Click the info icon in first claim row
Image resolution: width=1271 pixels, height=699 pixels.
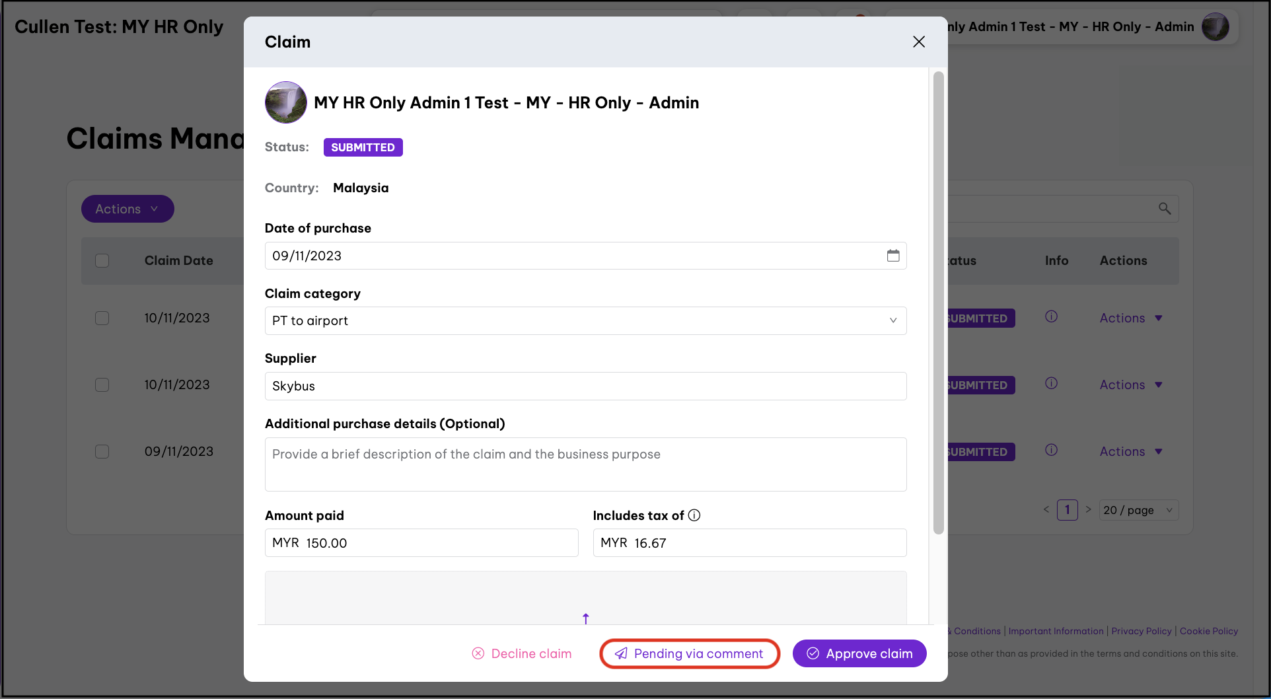[1051, 317]
